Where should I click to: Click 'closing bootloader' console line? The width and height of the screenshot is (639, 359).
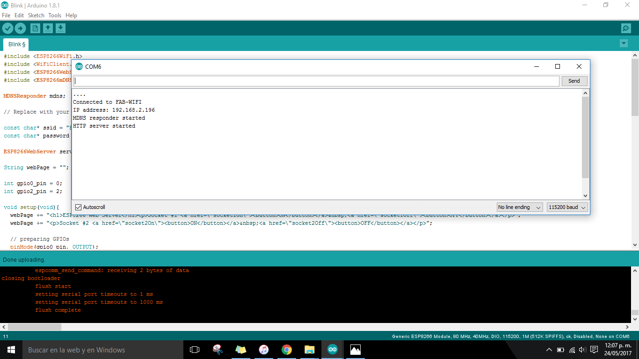point(31,279)
